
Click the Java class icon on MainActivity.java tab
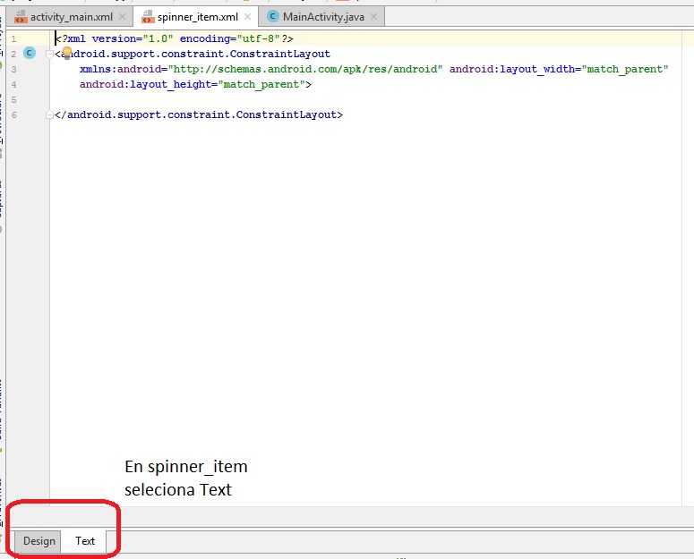tap(273, 17)
